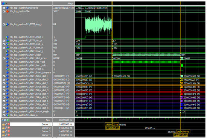Screen dimensions: 207x139
Task: Click Cursor 4 time value 14692910 ns
Action: (65, 135)
